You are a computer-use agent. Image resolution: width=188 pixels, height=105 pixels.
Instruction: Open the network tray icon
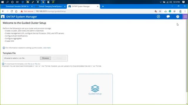click(x=167, y=2)
